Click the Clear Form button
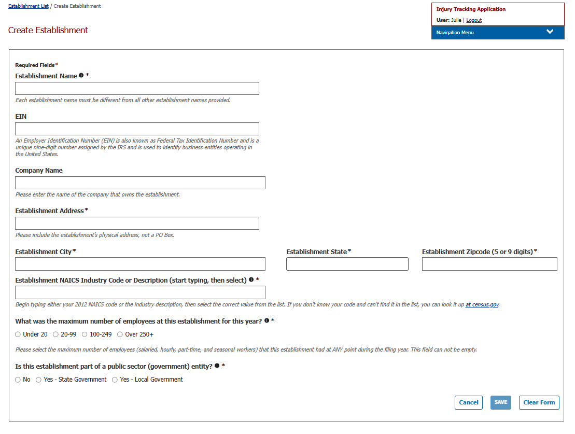575x434 pixels. [539, 402]
